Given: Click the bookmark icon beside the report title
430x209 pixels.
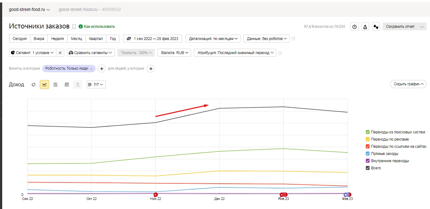Looking at the screenshot, I should coord(74,27).
